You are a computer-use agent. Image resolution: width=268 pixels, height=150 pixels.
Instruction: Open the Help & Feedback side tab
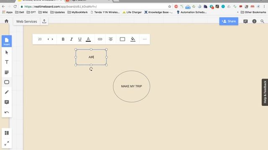(x=265, y=92)
